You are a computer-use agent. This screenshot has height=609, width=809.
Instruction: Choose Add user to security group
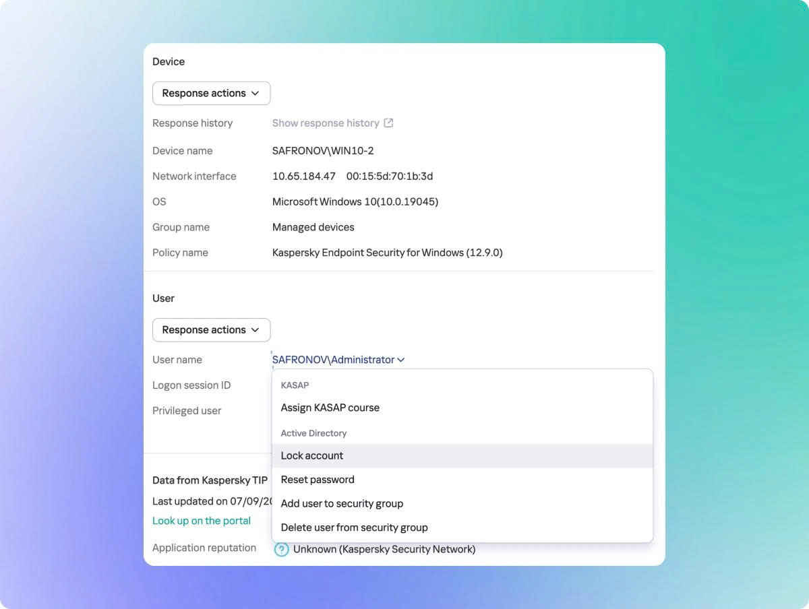tap(462, 503)
